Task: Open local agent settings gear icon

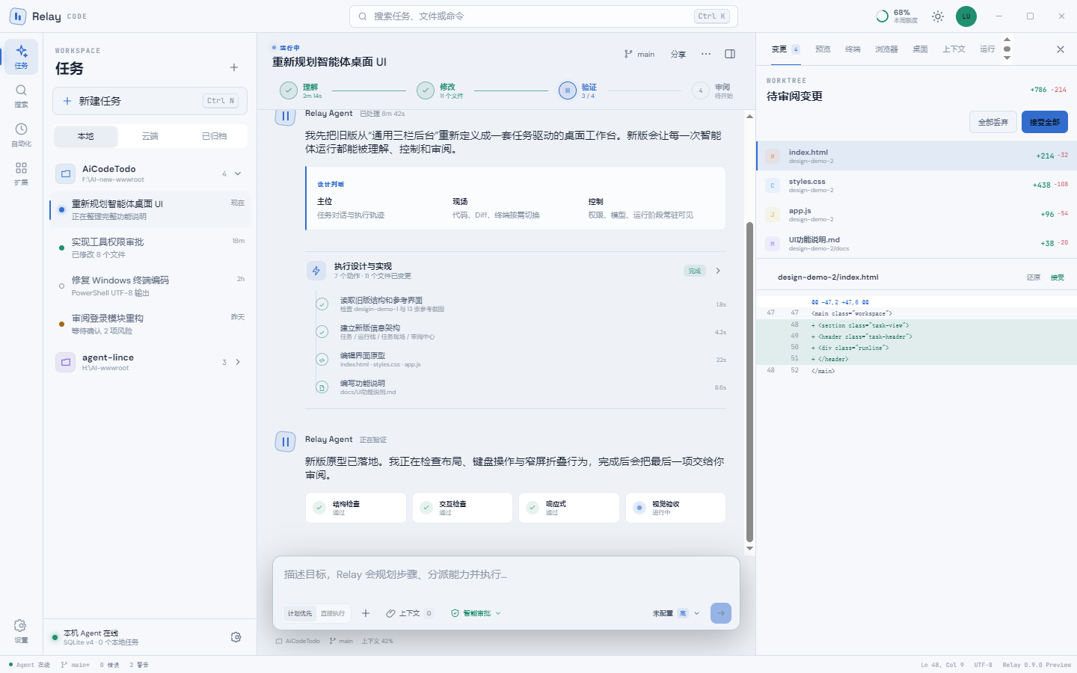Action: click(236, 637)
